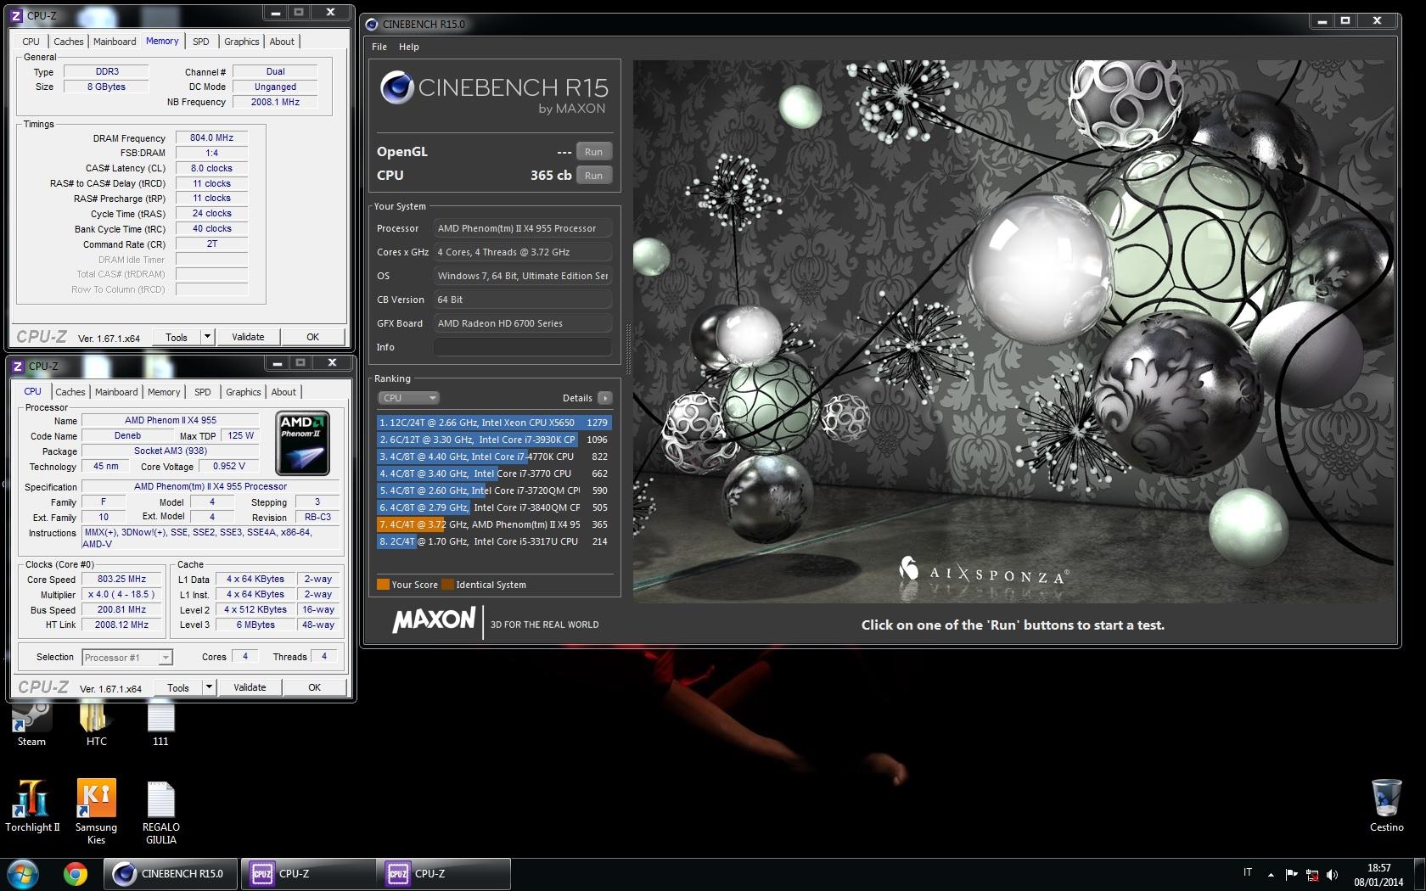Click the volume speaker tray icon
The image size is (1426, 891).
click(x=1332, y=874)
